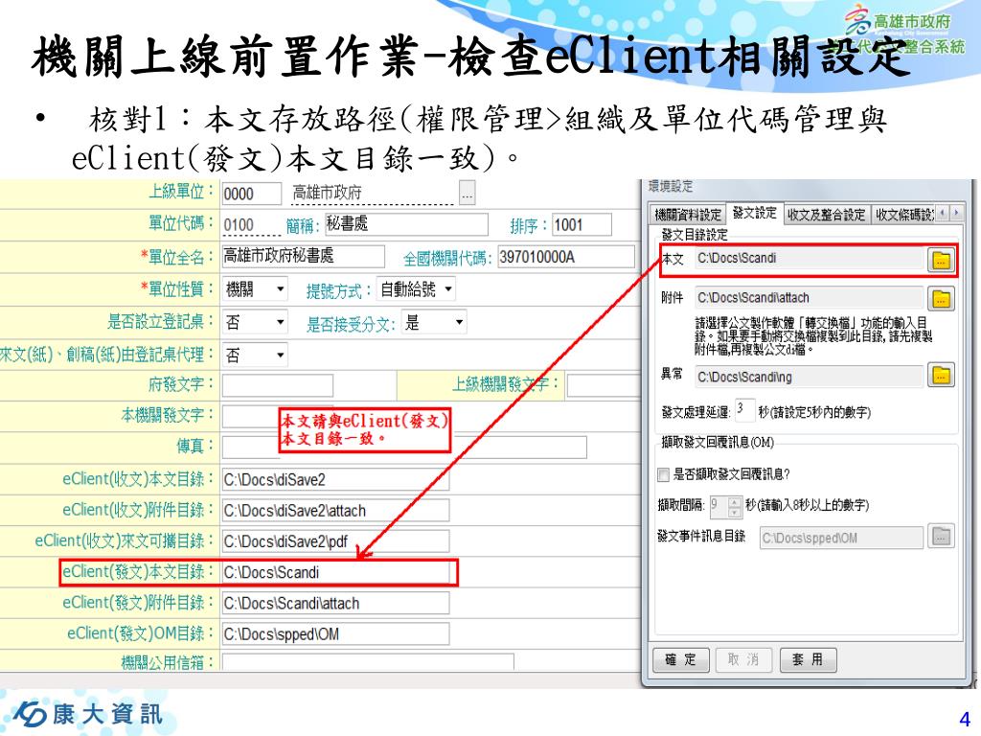Open 單位性質 dropdown showing 機關
981x736 pixels.
[255, 289]
